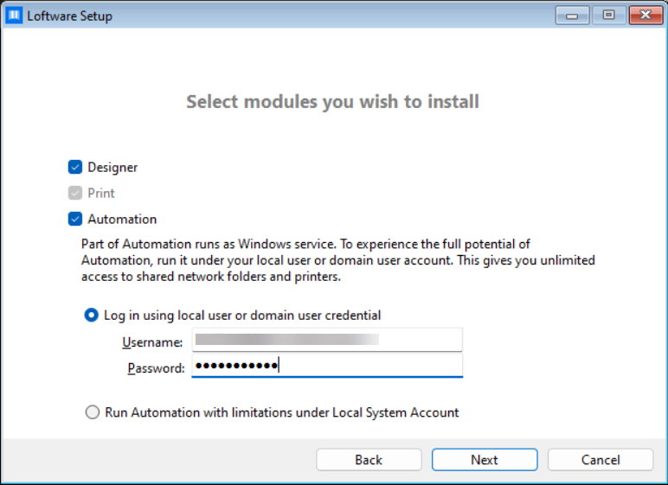
Task: Focus the Password field
Action: click(x=327, y=366)
